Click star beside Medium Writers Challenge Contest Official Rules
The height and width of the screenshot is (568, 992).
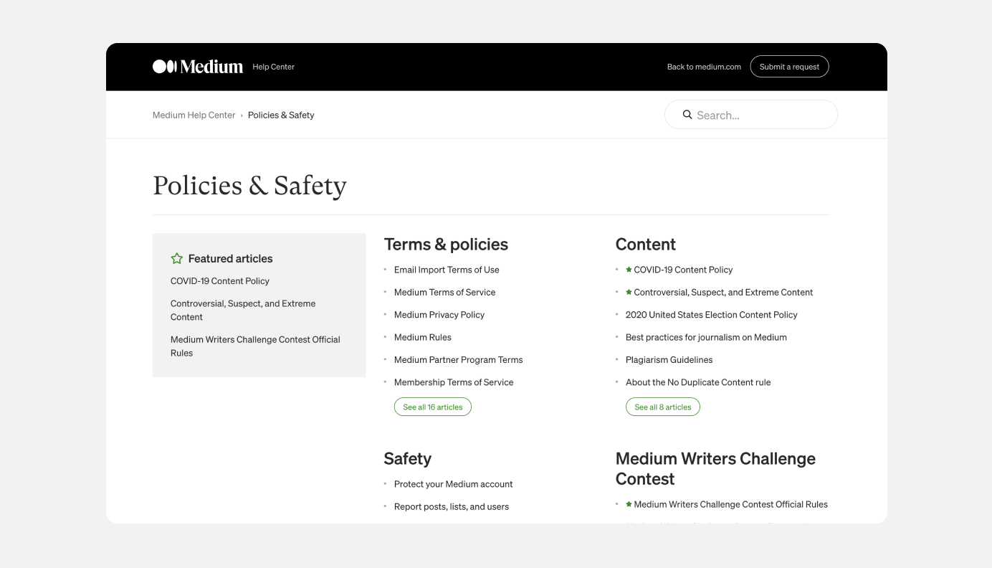pyautogui.click(x=629, y=504)
